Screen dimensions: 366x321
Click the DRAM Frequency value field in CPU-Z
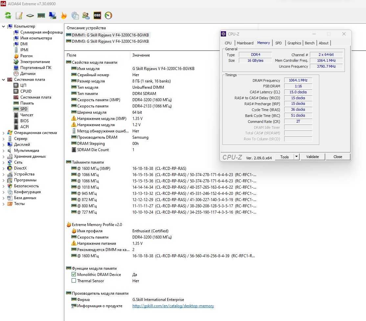pyautogui.click(x=298, y=80)
